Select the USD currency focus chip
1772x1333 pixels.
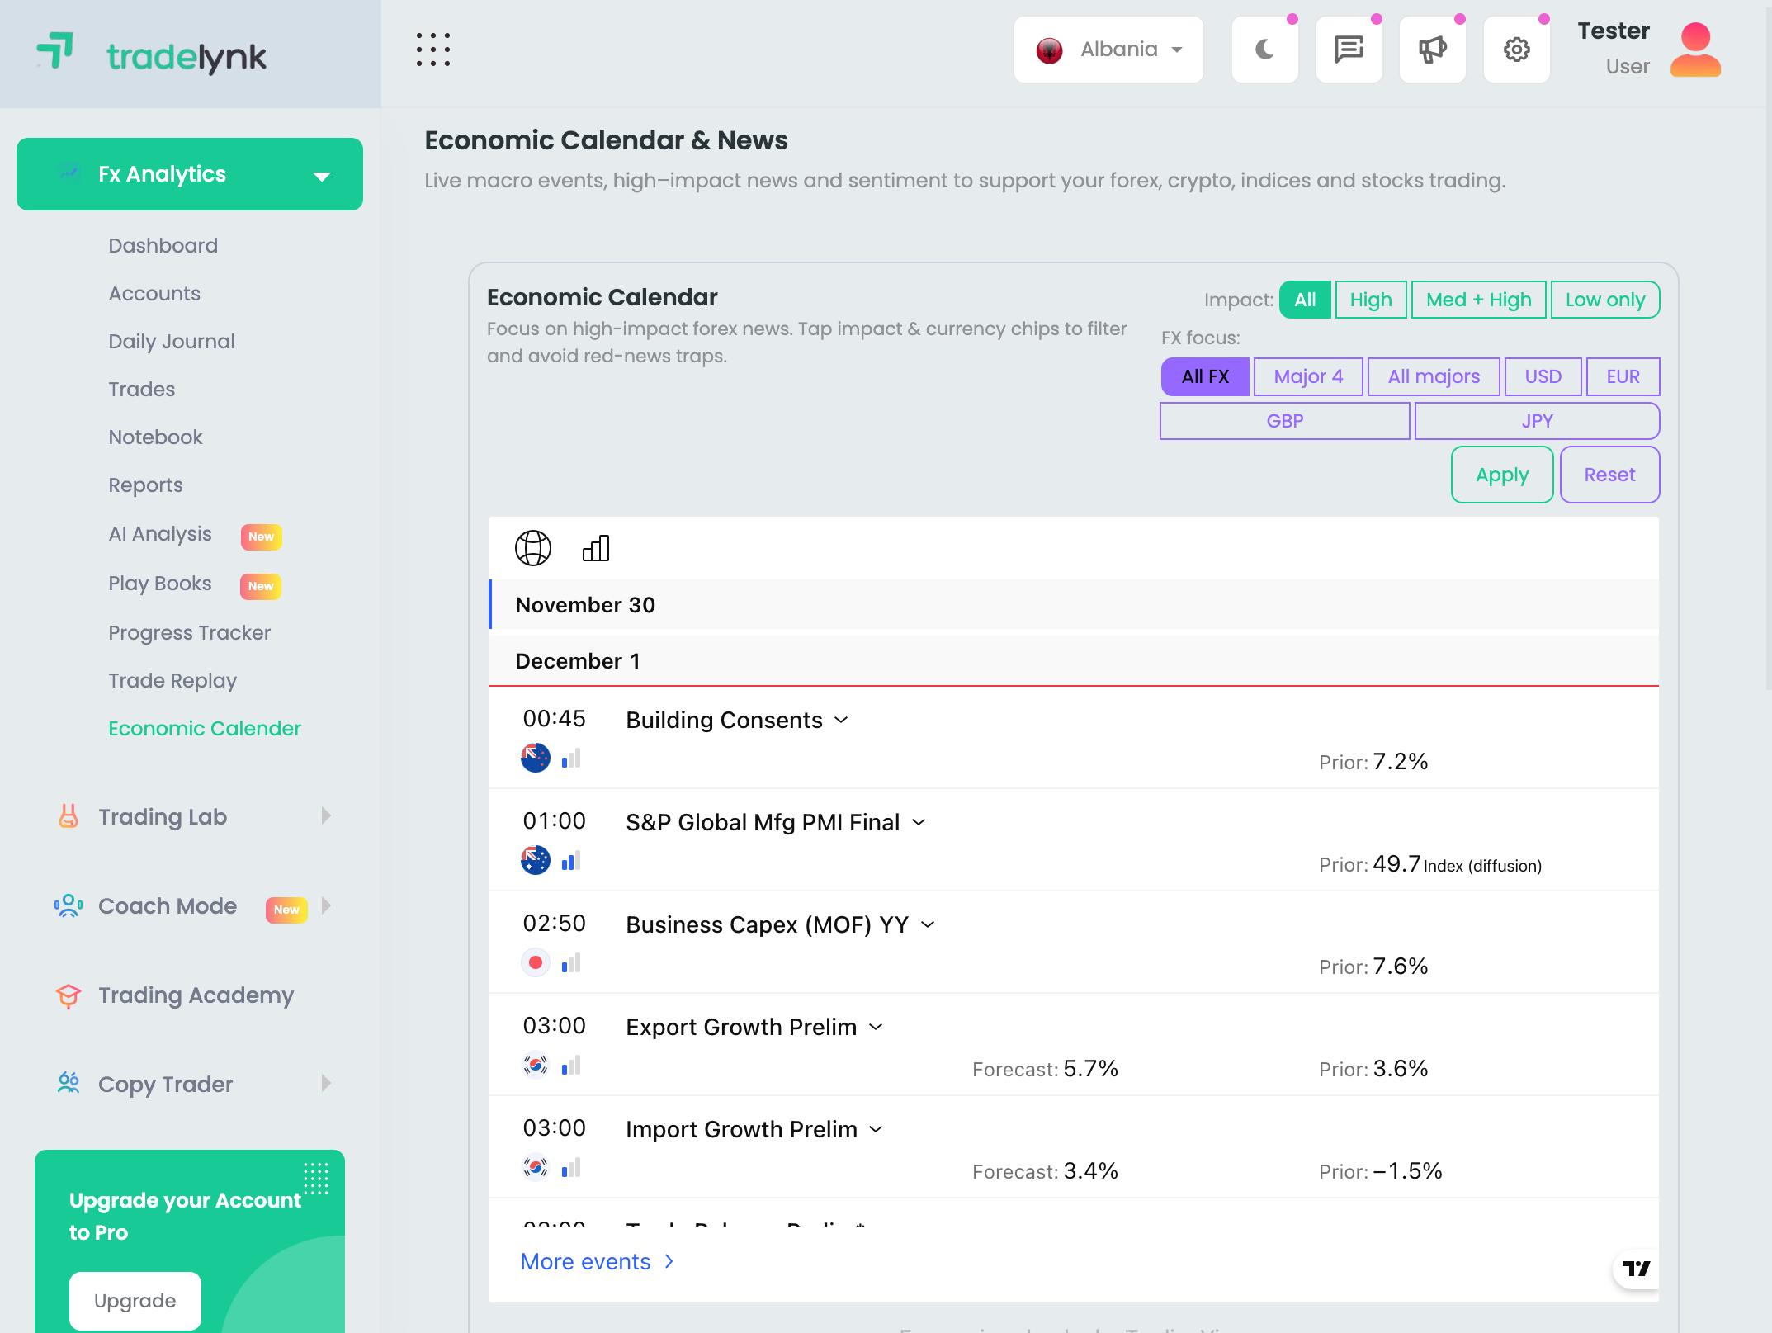coord(1543,376)
